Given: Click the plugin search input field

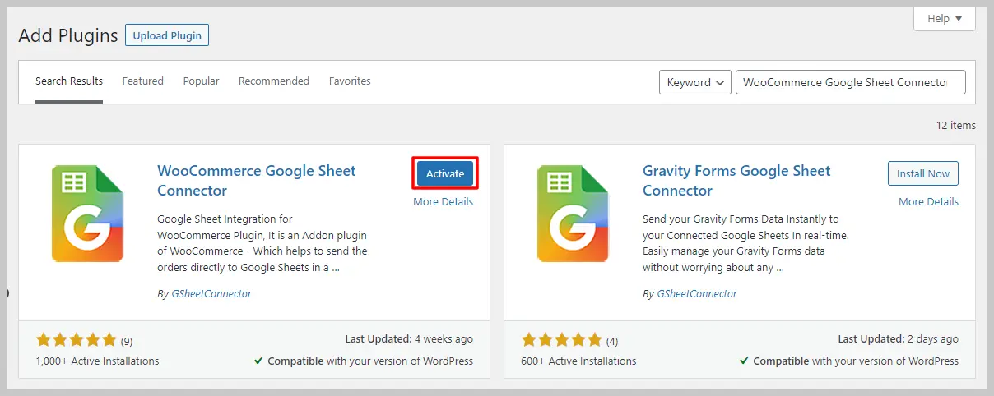Looking at the screenshot, I should click(x=850, y=82).
